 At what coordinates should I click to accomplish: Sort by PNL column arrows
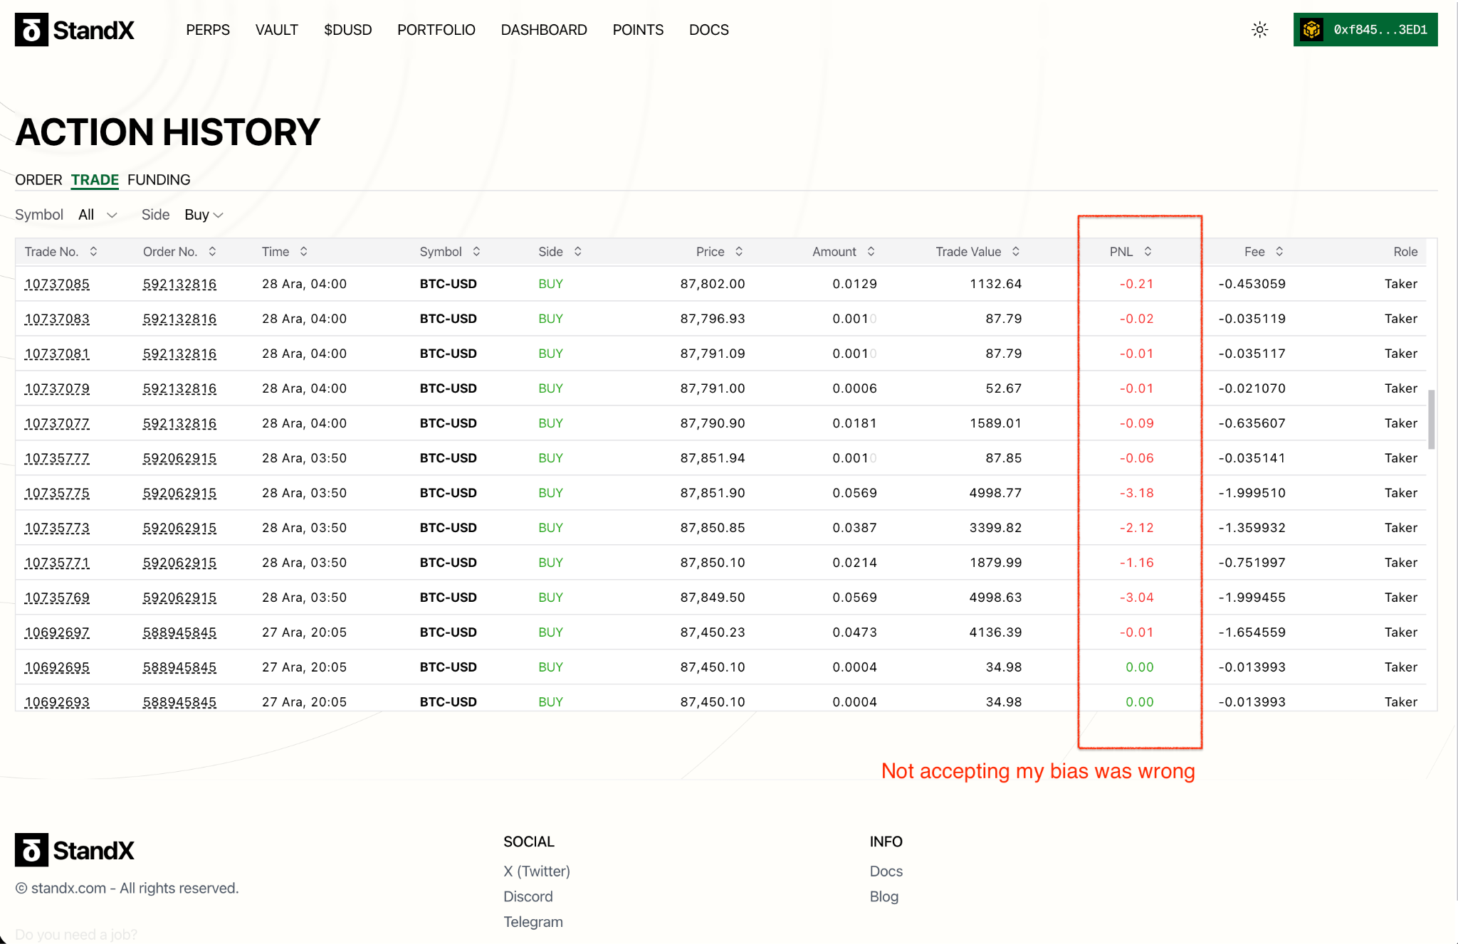[x=1148, y=252]
